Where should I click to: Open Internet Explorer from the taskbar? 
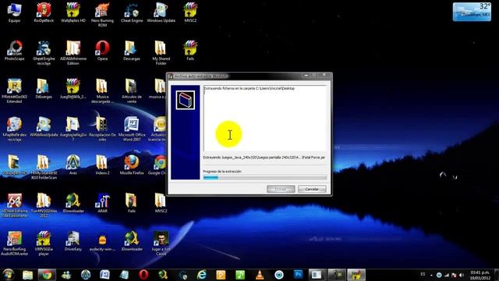[x=202, y=275]
